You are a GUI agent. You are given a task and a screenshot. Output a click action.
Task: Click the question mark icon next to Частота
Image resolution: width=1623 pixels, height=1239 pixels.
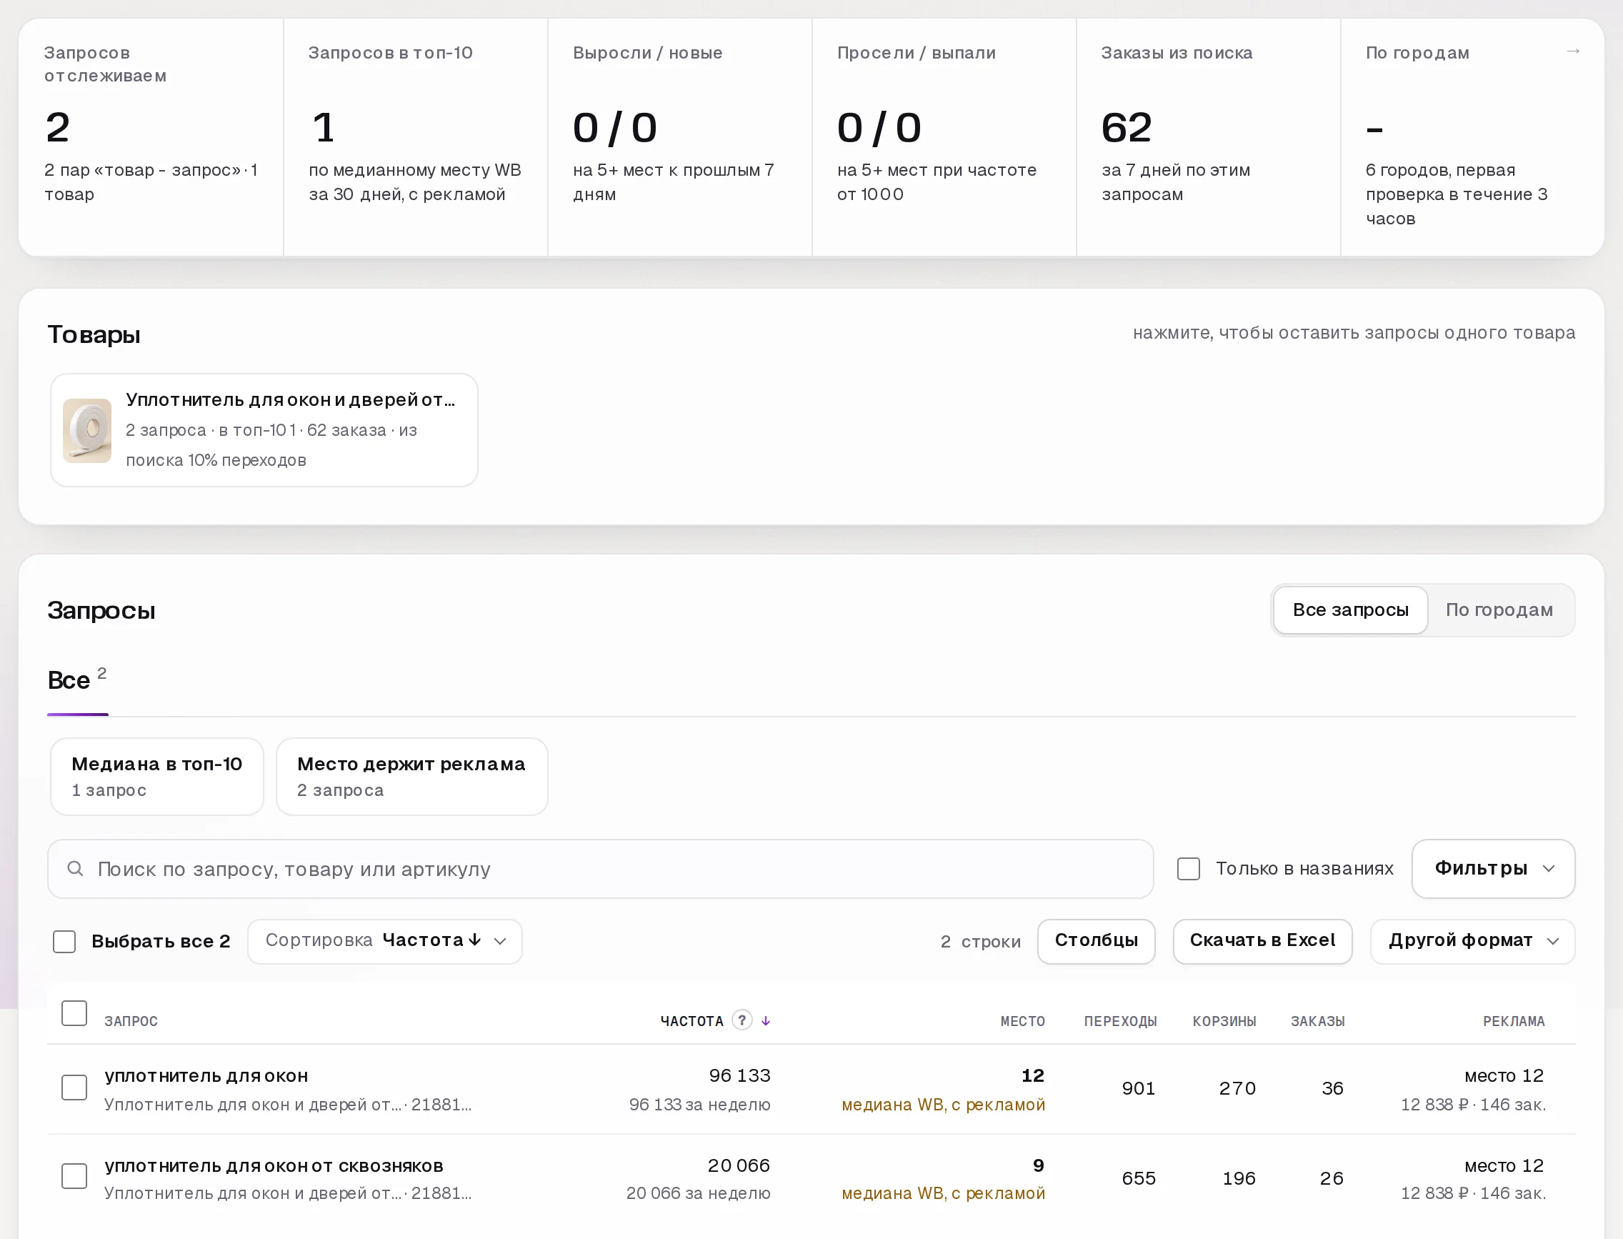coord(741,1020)
